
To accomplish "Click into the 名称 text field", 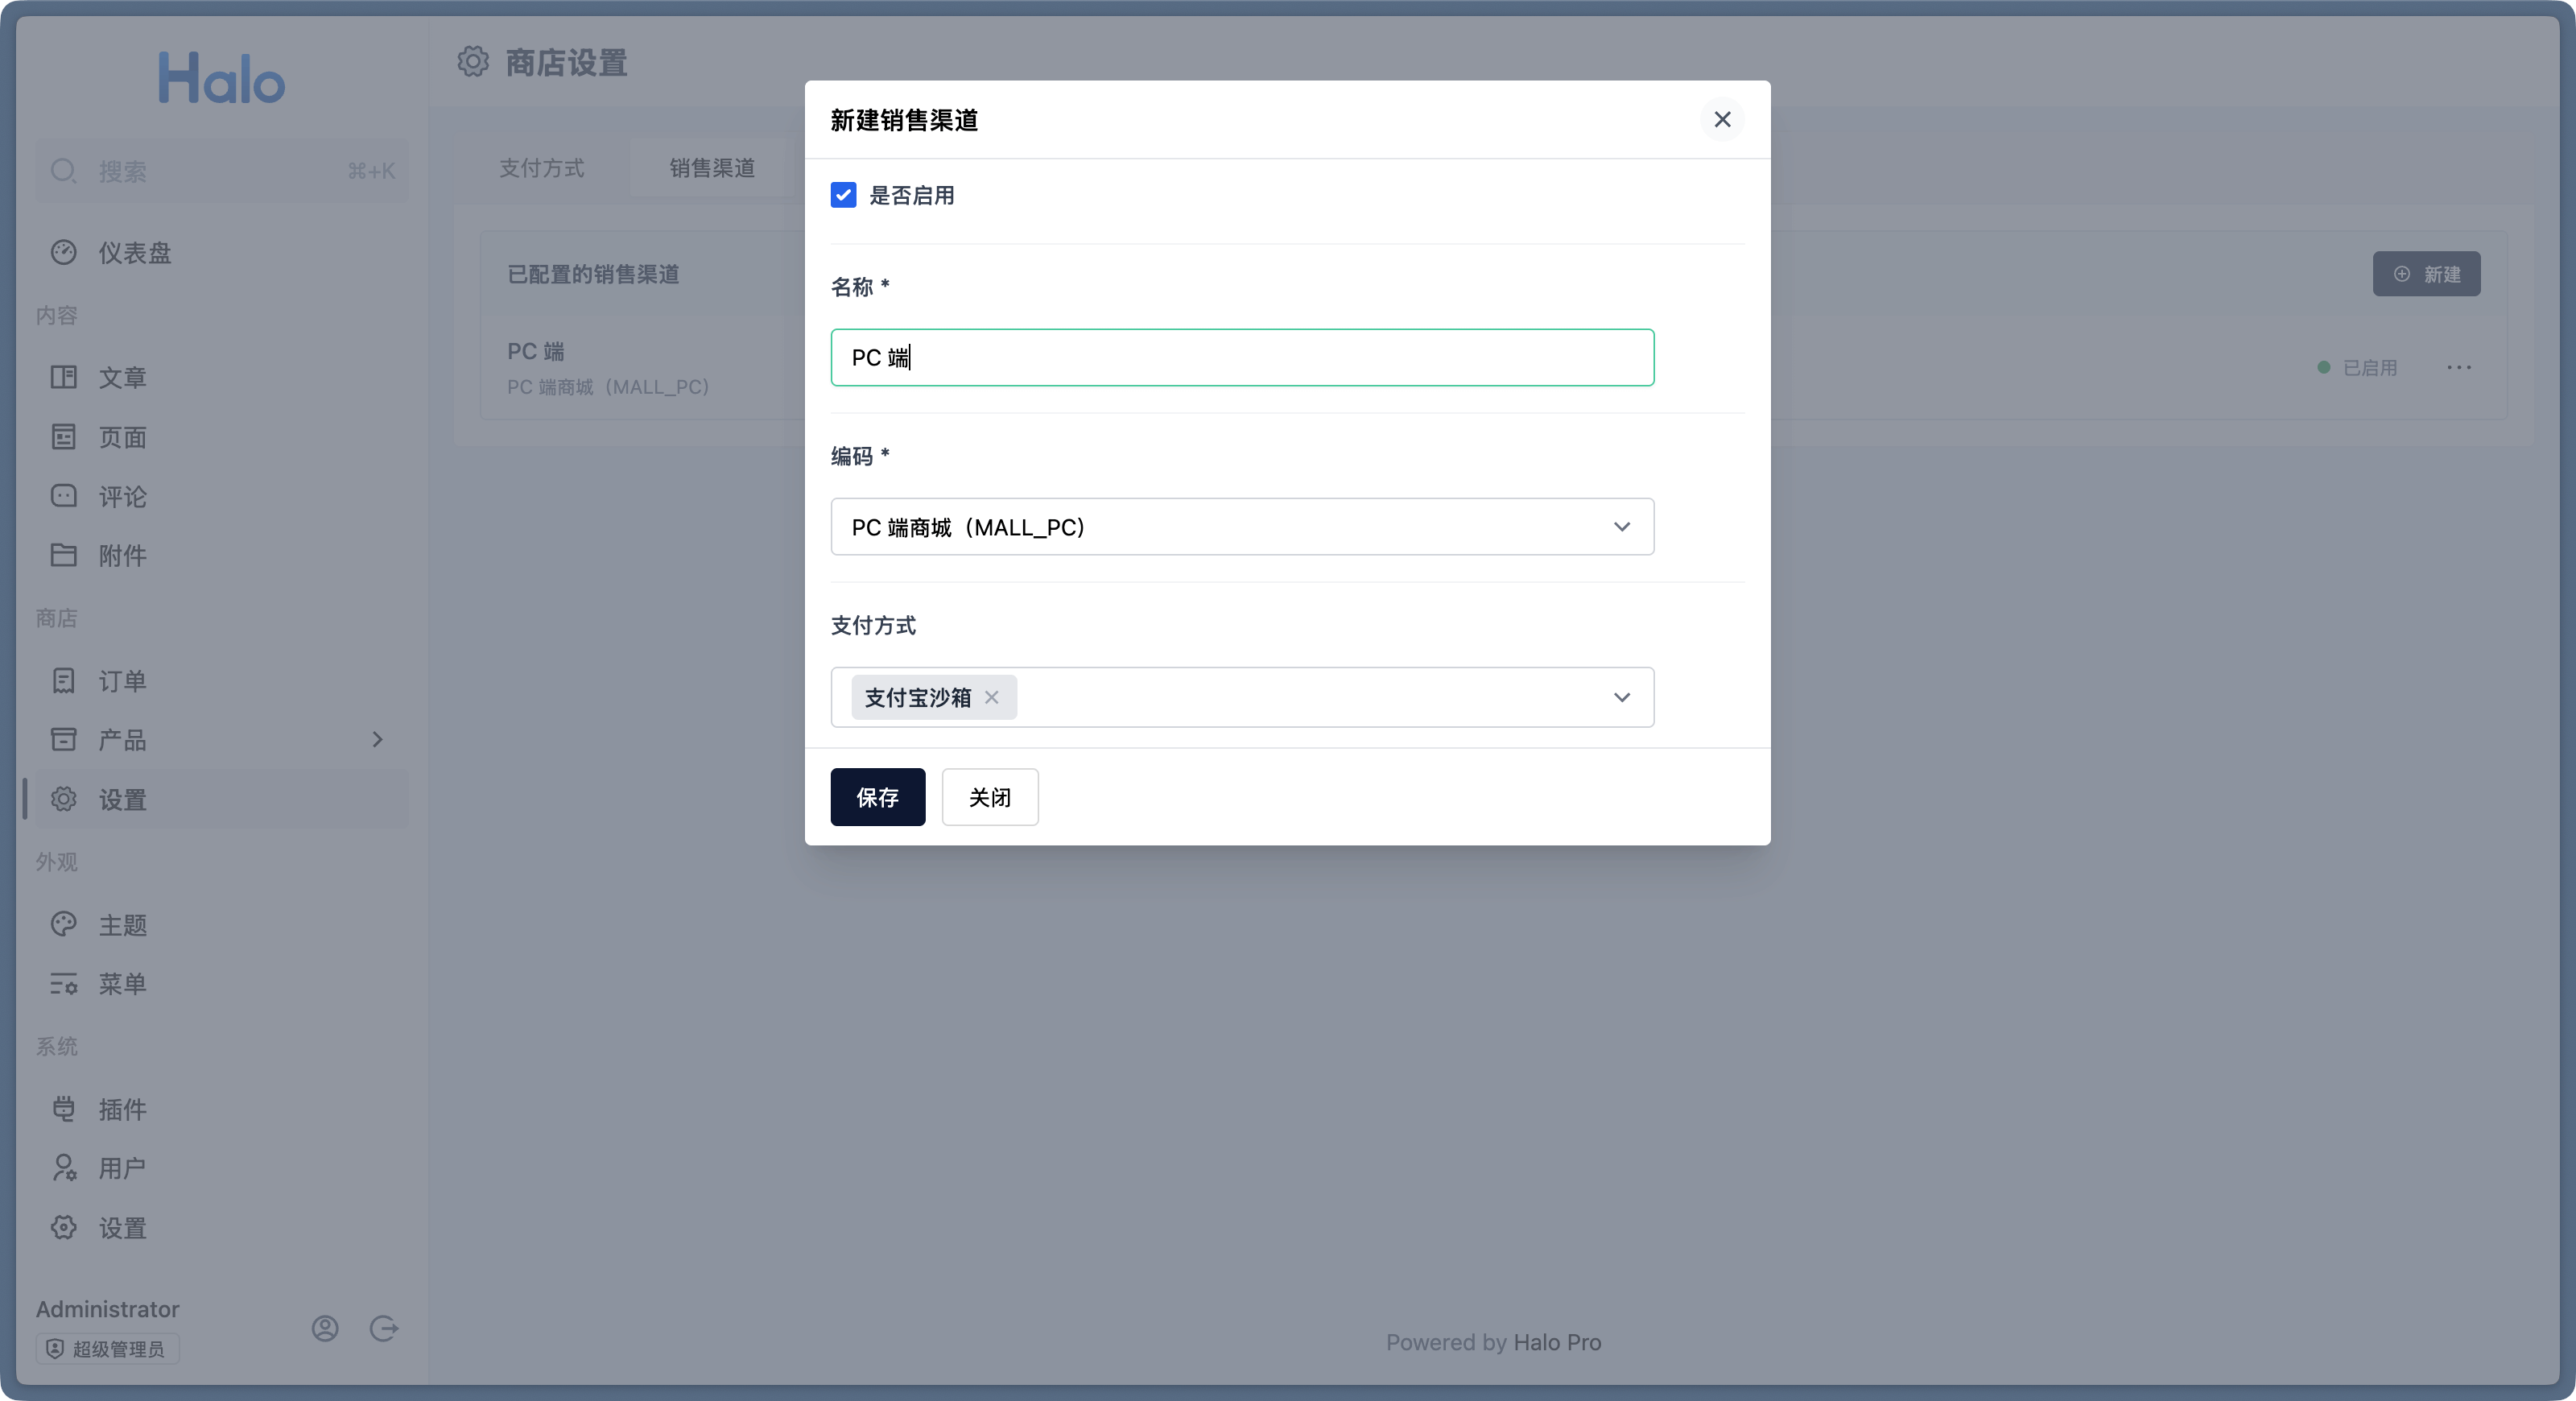I will 1242,358.
